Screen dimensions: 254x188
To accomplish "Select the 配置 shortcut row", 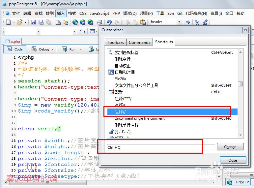I will [x=172, y=92].
